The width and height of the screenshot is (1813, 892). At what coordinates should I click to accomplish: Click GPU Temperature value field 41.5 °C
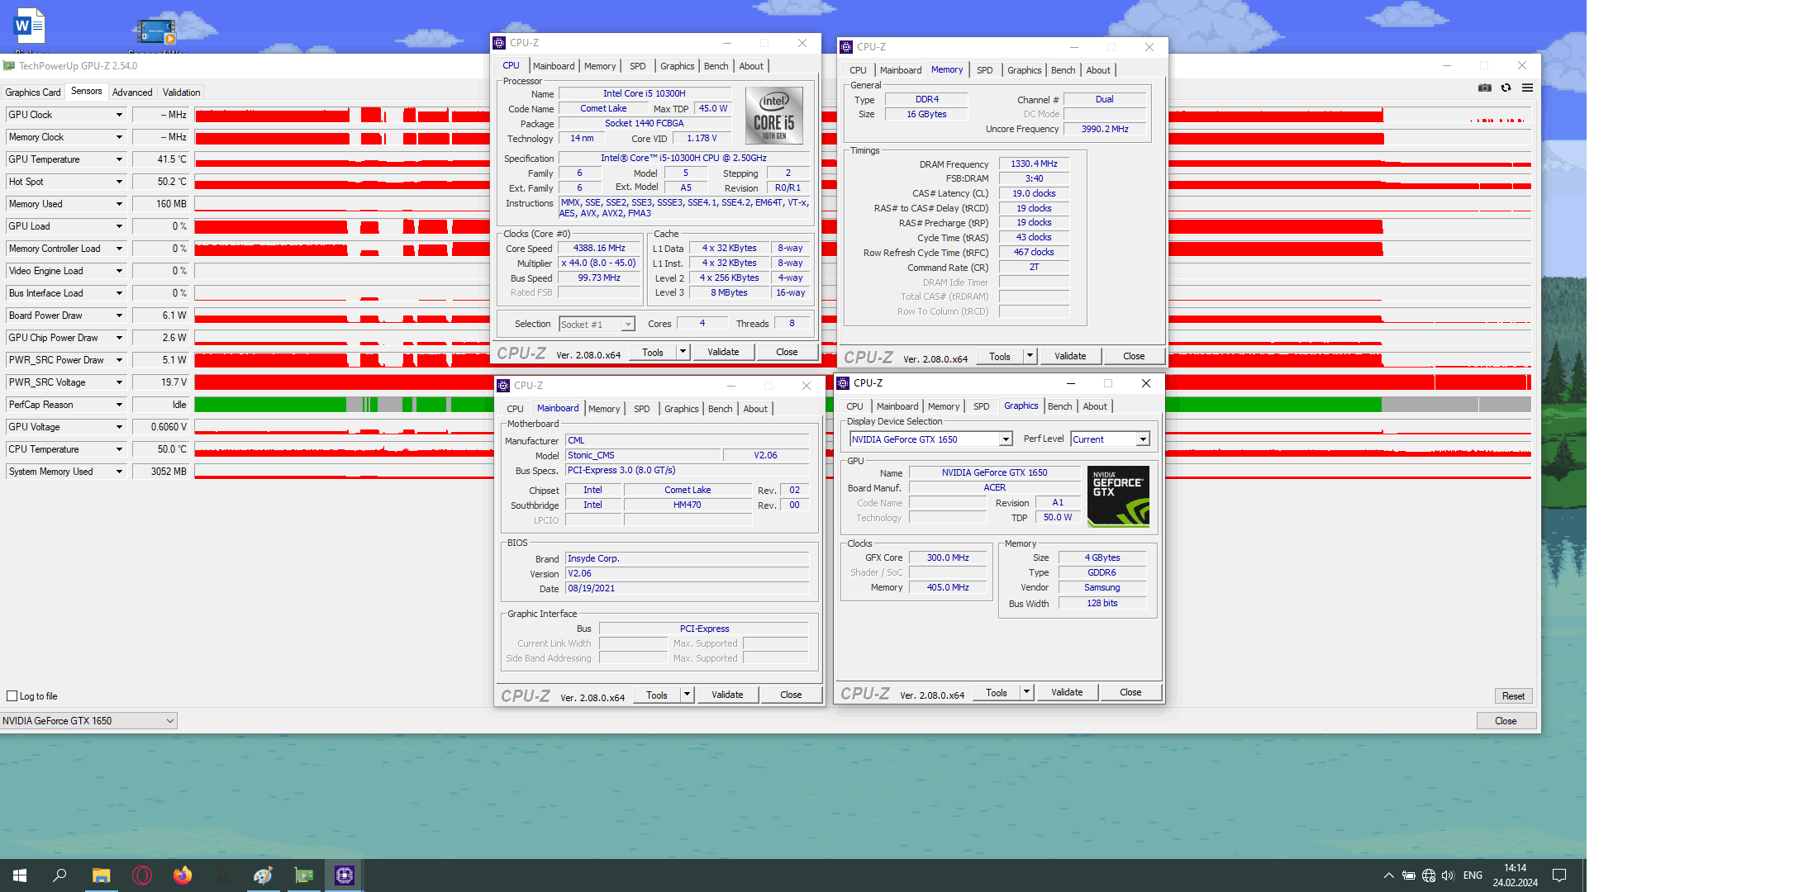click(161, 159)
